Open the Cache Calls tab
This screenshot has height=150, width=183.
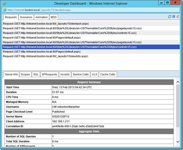pos(108,74)
